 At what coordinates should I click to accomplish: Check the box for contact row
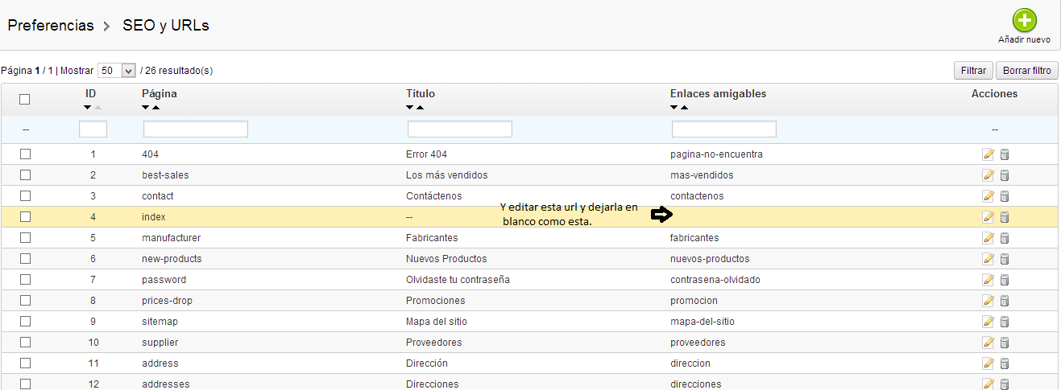coord(25,196)
